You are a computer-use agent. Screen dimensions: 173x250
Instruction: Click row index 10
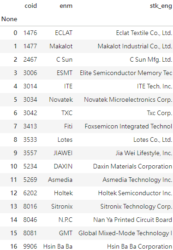click(x=14, y=167)
